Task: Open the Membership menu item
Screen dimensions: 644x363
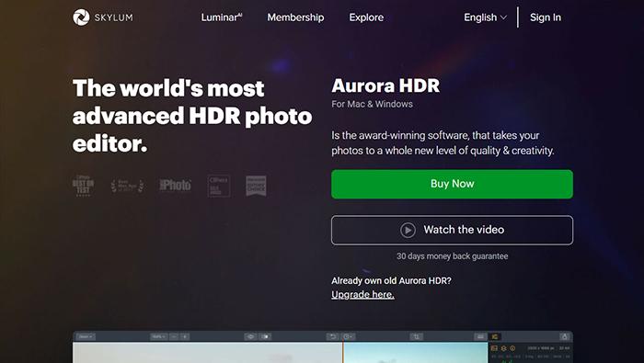Action: click(295, 17)
